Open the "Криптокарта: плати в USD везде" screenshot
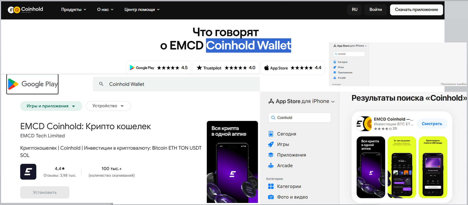This screenshot has width=468, height=205. (x=433, y=167)
